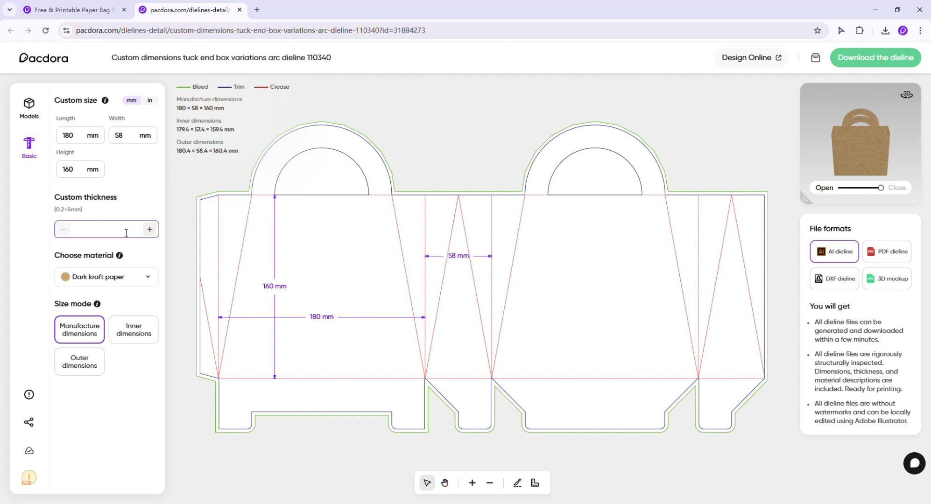Increase thickness with plus stepper
The height and width of the screenshot is (504, 931).
pos(149,229)
